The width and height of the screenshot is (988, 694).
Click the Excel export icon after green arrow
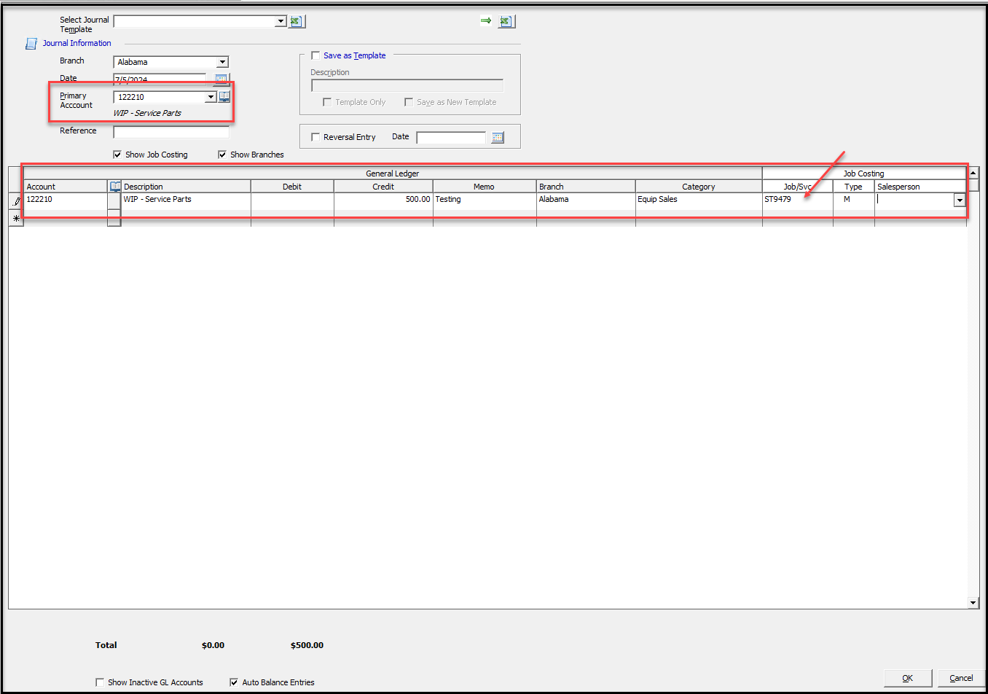[506, 21]
